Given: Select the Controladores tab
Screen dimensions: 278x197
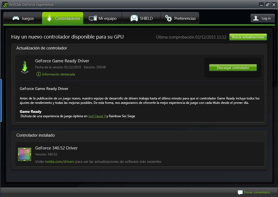Looking at the screenshot, I should 62,18.
